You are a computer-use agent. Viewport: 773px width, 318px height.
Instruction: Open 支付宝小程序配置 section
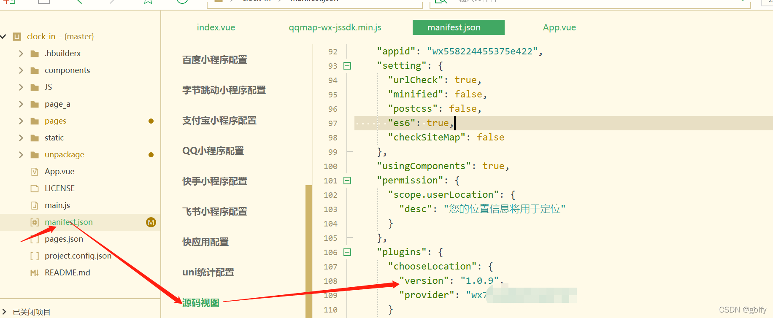tap(219, 121)
